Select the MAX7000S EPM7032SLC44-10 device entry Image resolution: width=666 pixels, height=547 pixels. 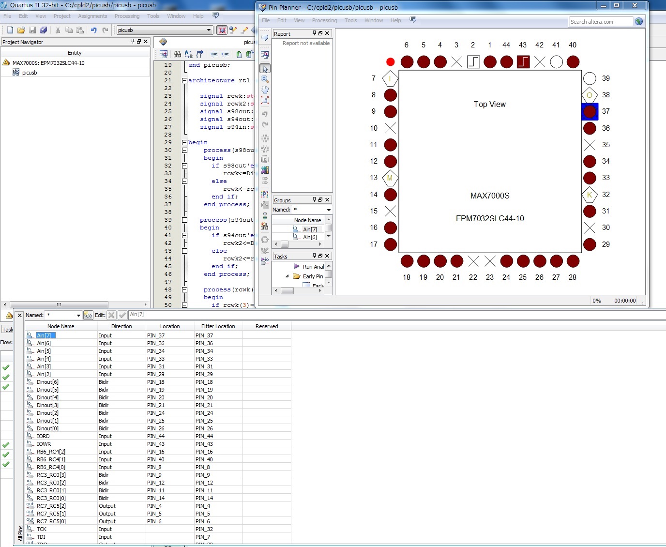tap(48, 63)
